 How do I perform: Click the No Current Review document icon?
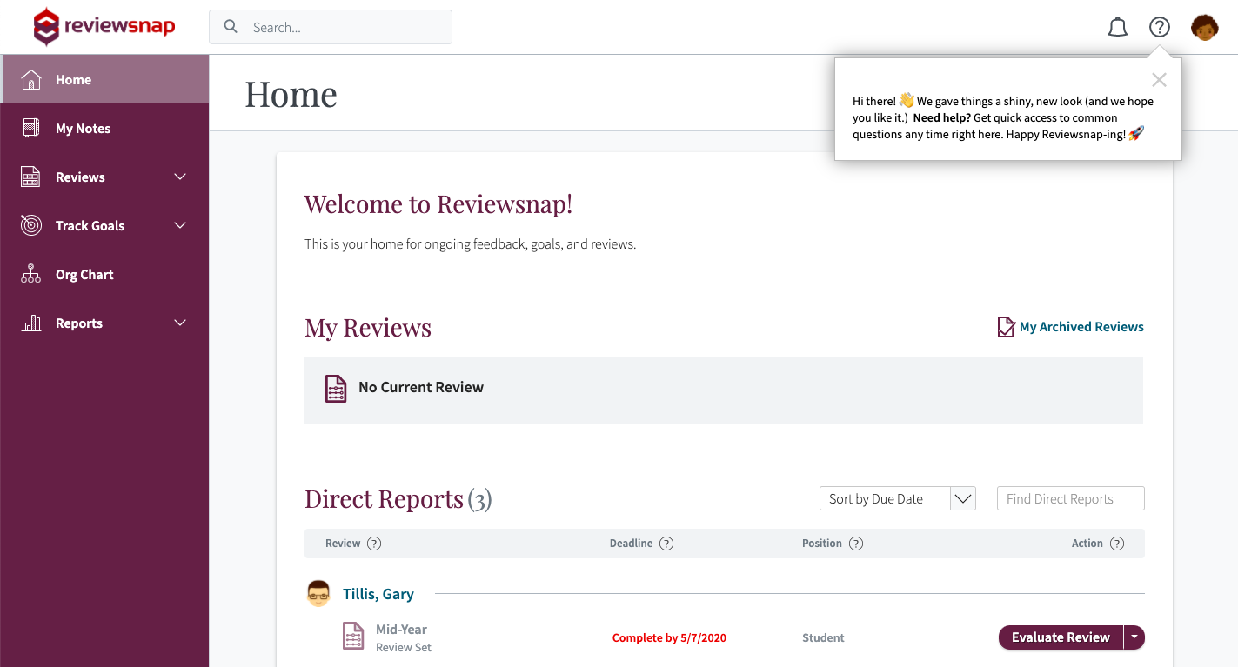coord(335,389)
